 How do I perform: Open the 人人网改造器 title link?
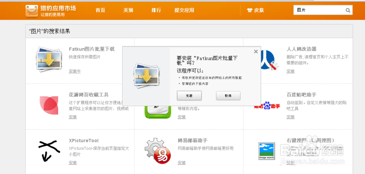pyautogui.click(x=301, y=49)
